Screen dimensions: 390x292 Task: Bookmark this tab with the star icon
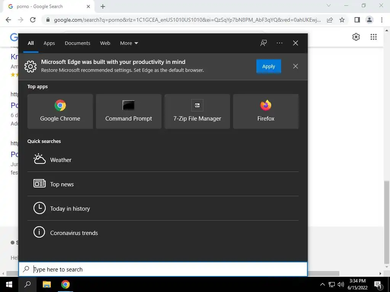click(342, 20)
